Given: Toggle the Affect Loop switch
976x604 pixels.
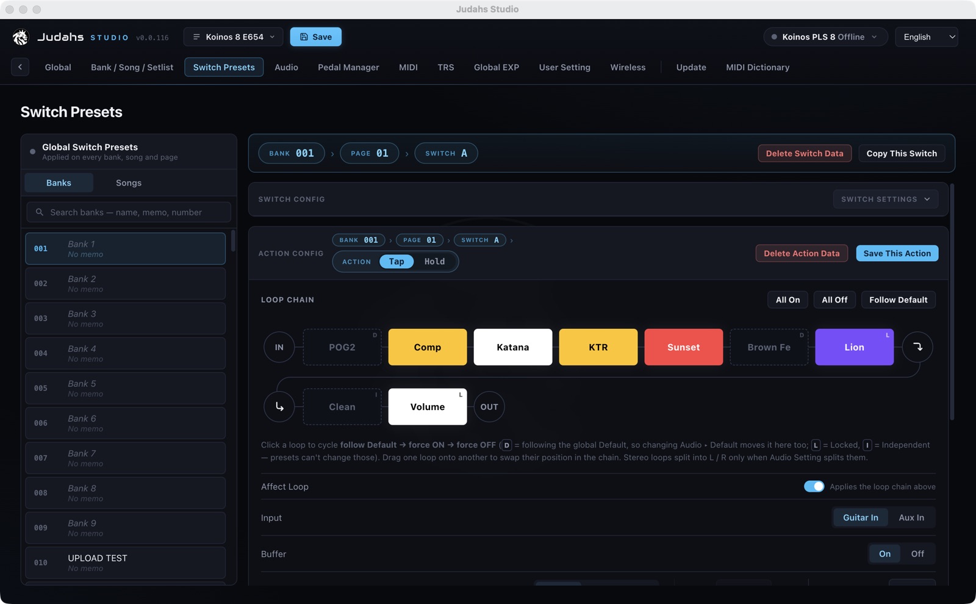Looking at the screenshot, I should (814, 486).
